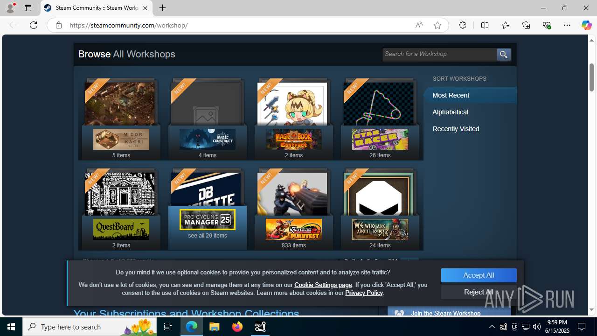Open the Read aloud icon in address bar
The width and height of the screenshot is (597, 336).
coord(419,25)
